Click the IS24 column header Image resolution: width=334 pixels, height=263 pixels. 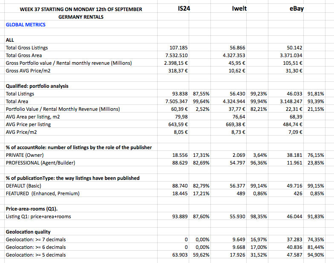184,9
